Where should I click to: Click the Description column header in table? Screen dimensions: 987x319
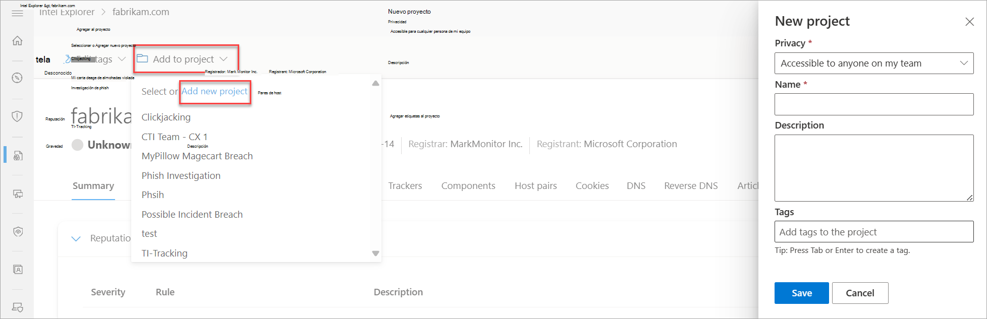(398, 292)
